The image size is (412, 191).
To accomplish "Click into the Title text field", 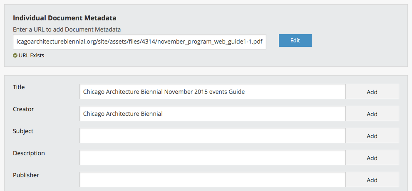I will (212, 92).
